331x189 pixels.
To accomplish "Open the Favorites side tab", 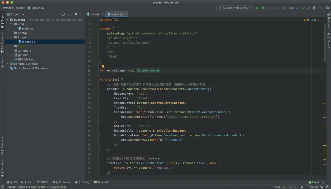I will (2, 168).
